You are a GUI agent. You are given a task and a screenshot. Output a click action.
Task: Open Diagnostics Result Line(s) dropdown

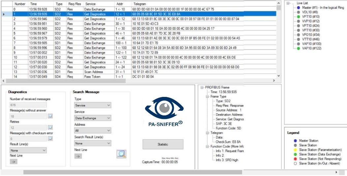(28, 150)
